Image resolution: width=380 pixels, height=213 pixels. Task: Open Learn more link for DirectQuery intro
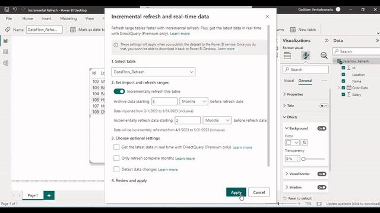(180, 34)
